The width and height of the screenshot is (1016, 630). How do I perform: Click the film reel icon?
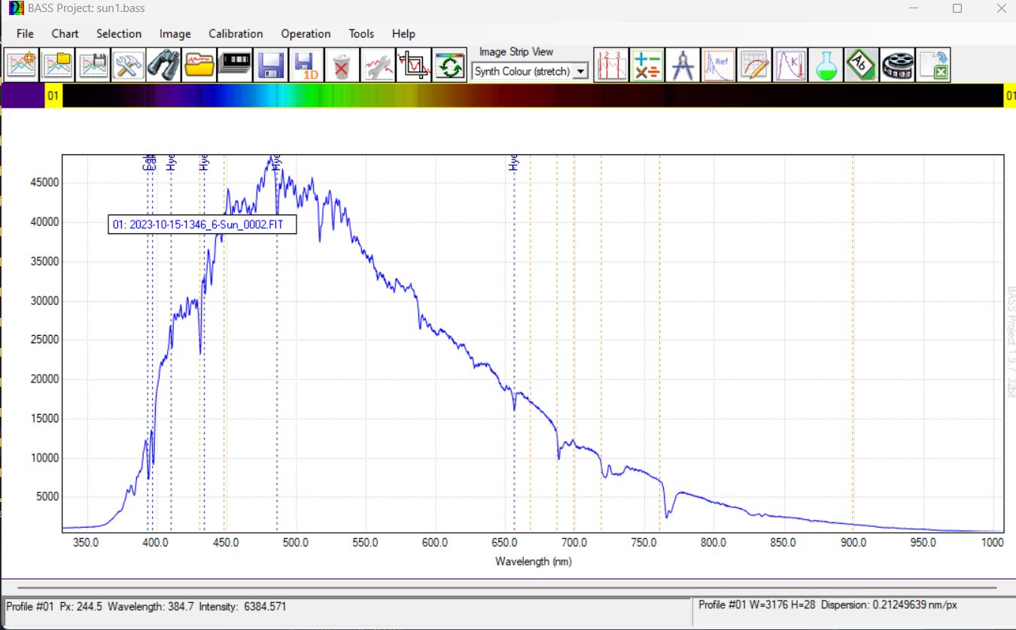point(897,65)
